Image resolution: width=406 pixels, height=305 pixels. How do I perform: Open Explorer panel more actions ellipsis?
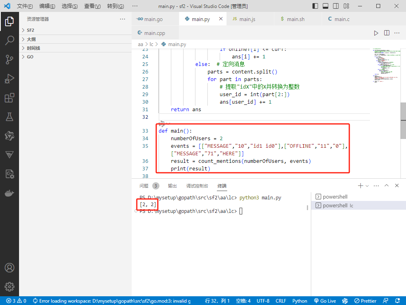click(123, 19)
